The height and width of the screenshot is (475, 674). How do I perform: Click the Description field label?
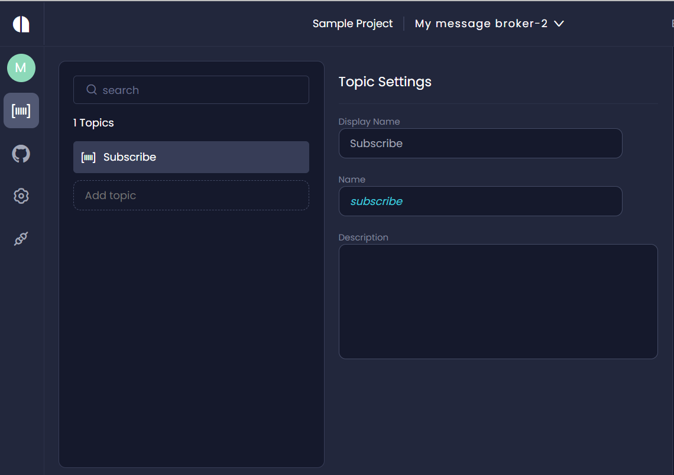[363, 237]
